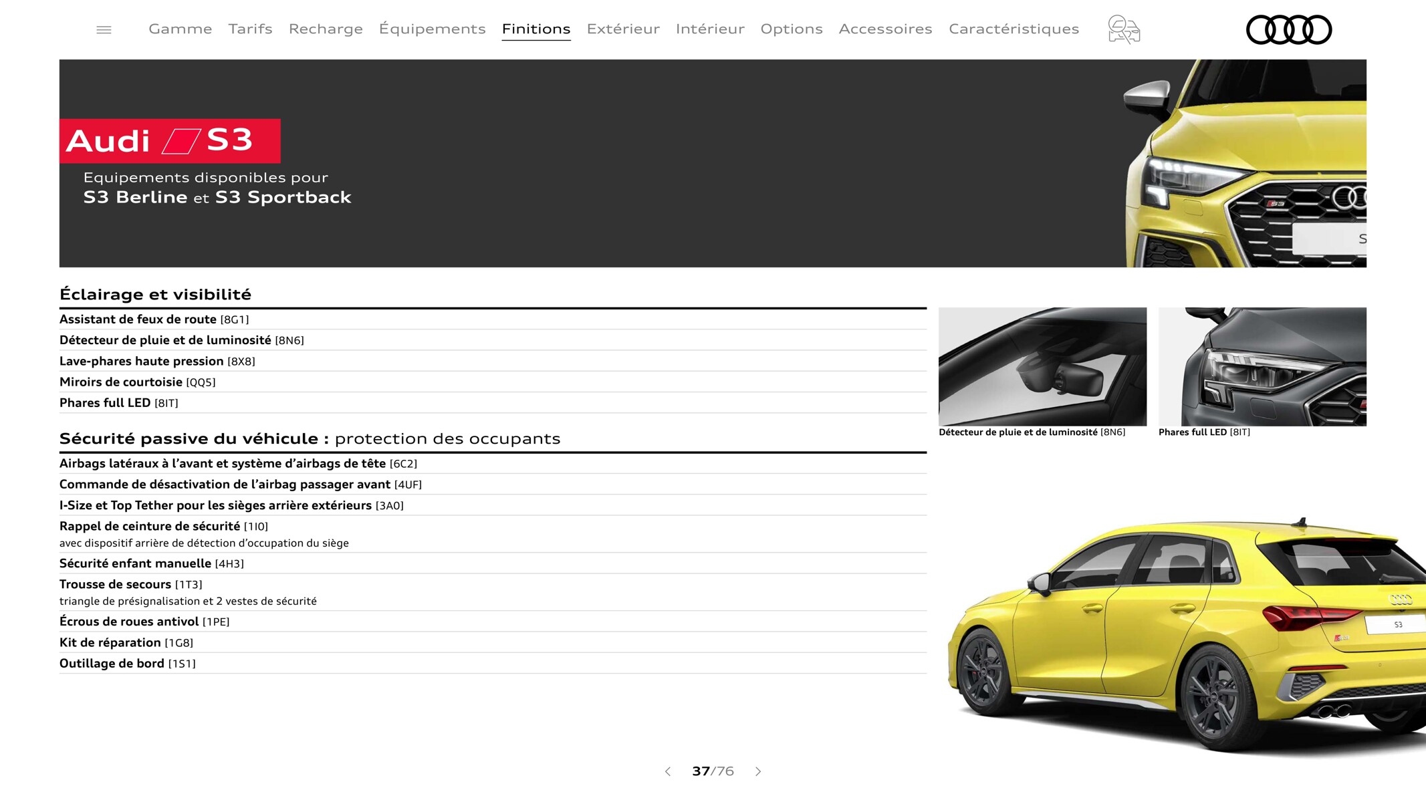1426x802 pixels.
Task: Click the red Audi S3 banner badge
Action: 170,141
